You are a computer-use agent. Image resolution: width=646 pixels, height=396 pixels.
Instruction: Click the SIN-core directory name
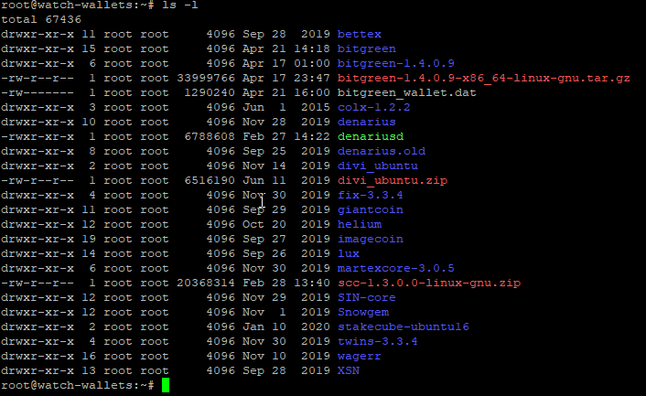(x=366, y=297)
